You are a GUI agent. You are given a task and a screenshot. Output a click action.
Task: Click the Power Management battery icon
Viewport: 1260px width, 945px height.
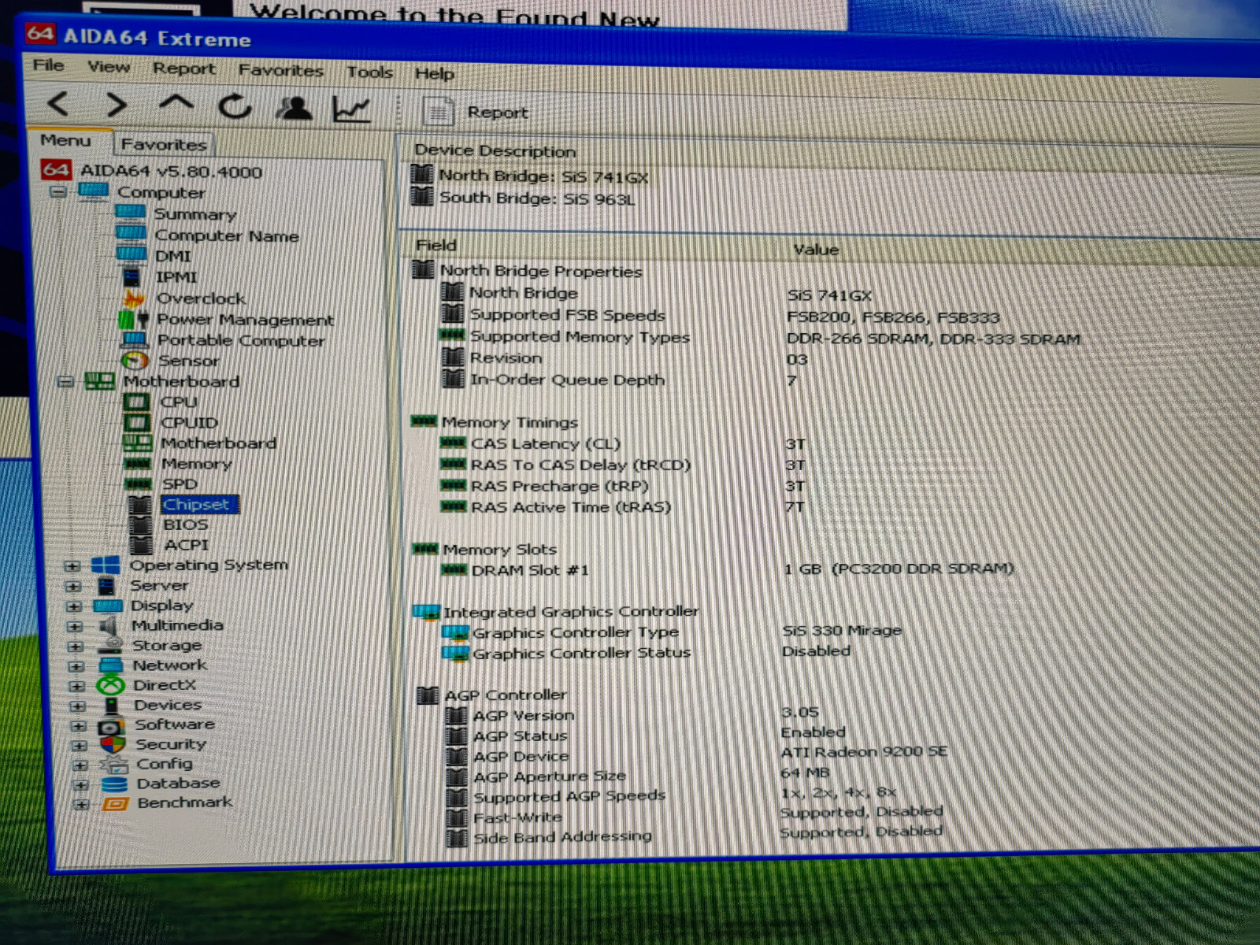pyautogui.click(x=132, y=320)
